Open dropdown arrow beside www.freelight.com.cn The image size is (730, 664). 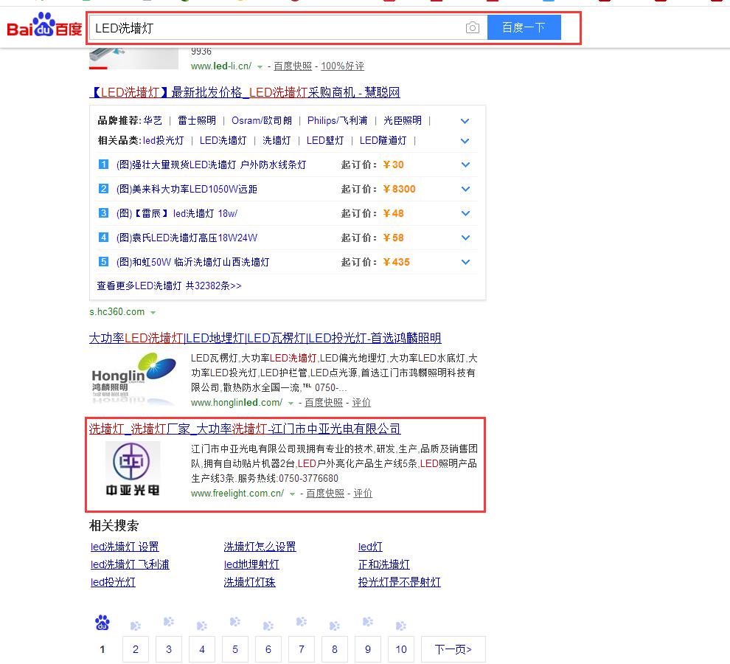[293, 494]
